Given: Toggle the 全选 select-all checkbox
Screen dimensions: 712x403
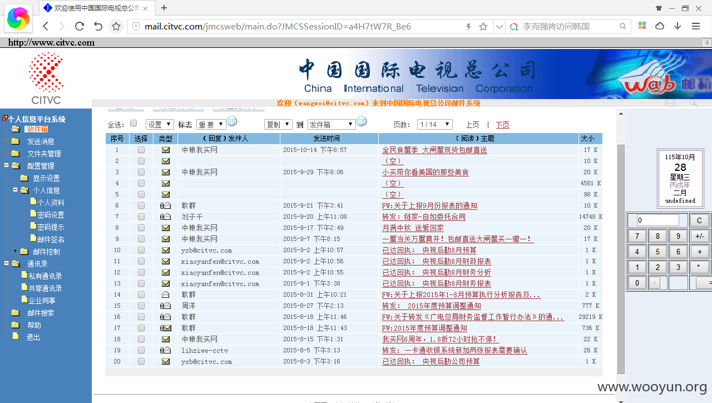Looking at the screenshot, I should click(133, 124).
